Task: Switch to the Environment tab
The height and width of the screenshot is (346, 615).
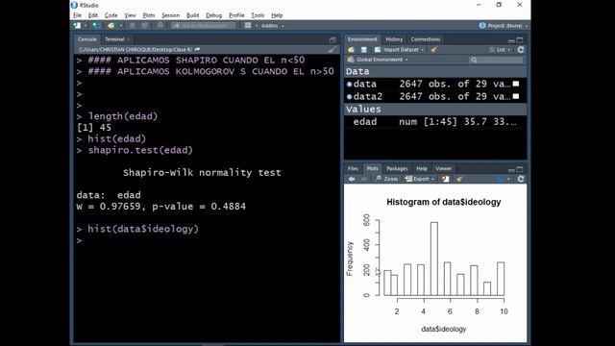Action: [x=362, y=39]
